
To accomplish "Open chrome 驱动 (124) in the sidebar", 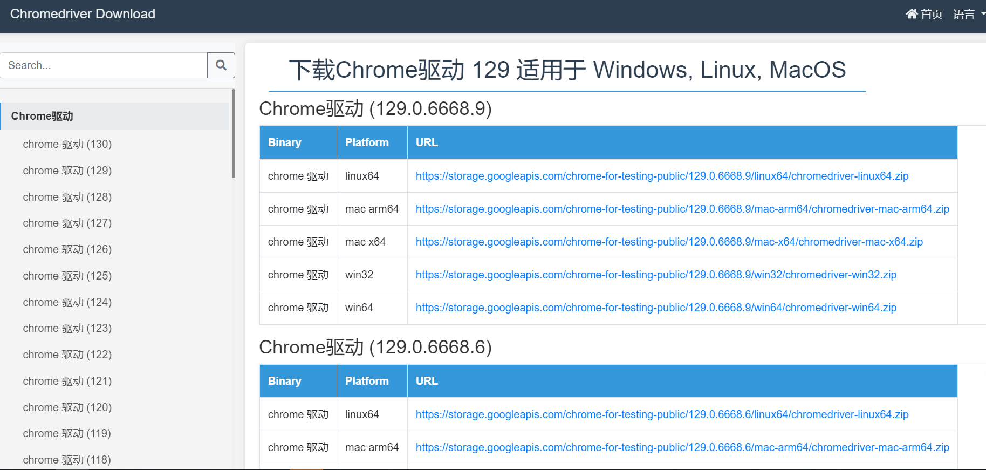I will [67, 302].
